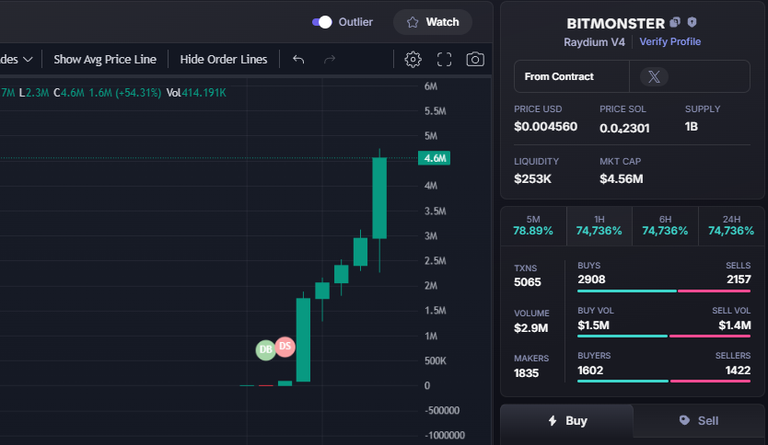Redo chart action arrow
This screenshot has width=768, height=445.
pos(330,59)
